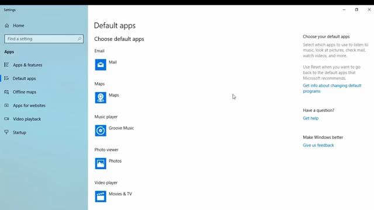Image resolution: width=374 pixels, height=210 pixels.
Task: Change the default Maps app label
Action: [x=114, y=95]
